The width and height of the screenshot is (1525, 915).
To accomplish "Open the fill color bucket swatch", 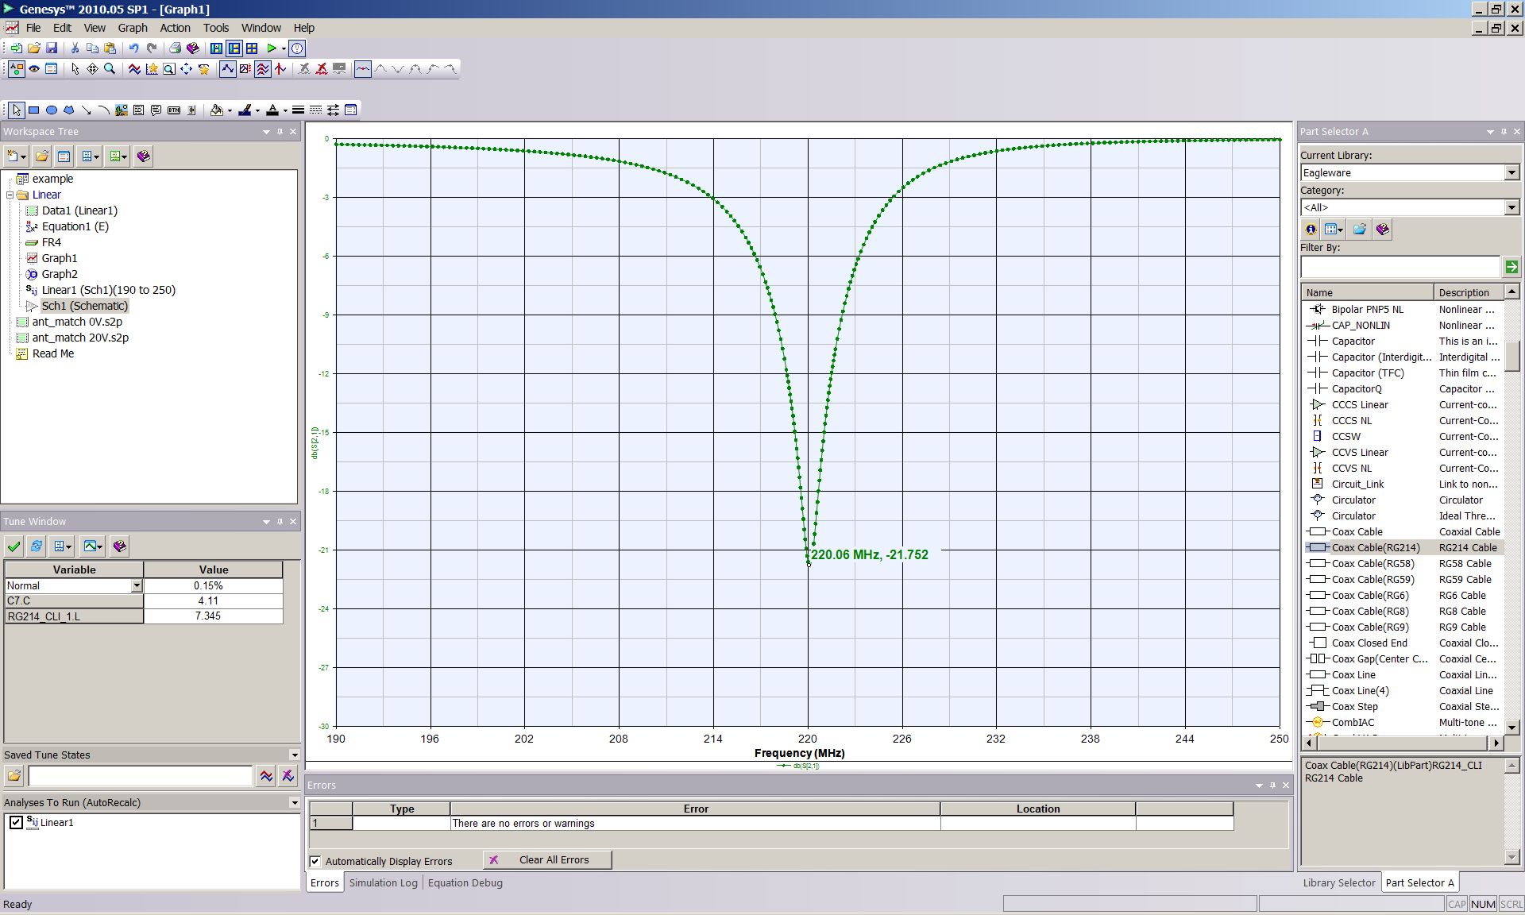I will (x=216, y=110).
